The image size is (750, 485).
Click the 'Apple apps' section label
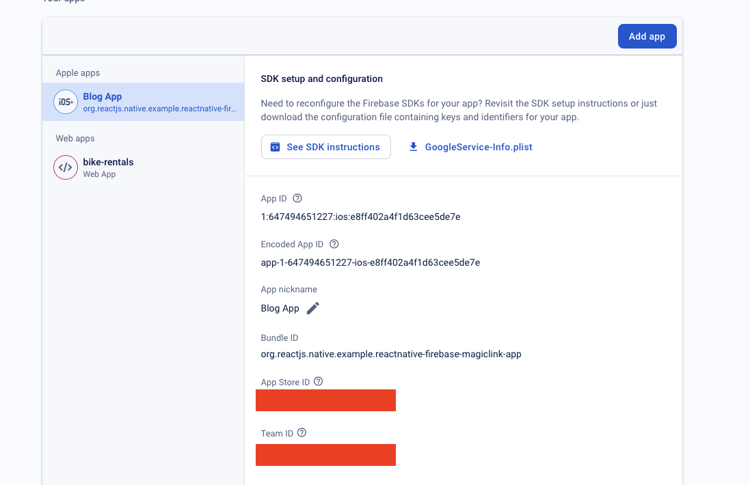coord(77,72)
